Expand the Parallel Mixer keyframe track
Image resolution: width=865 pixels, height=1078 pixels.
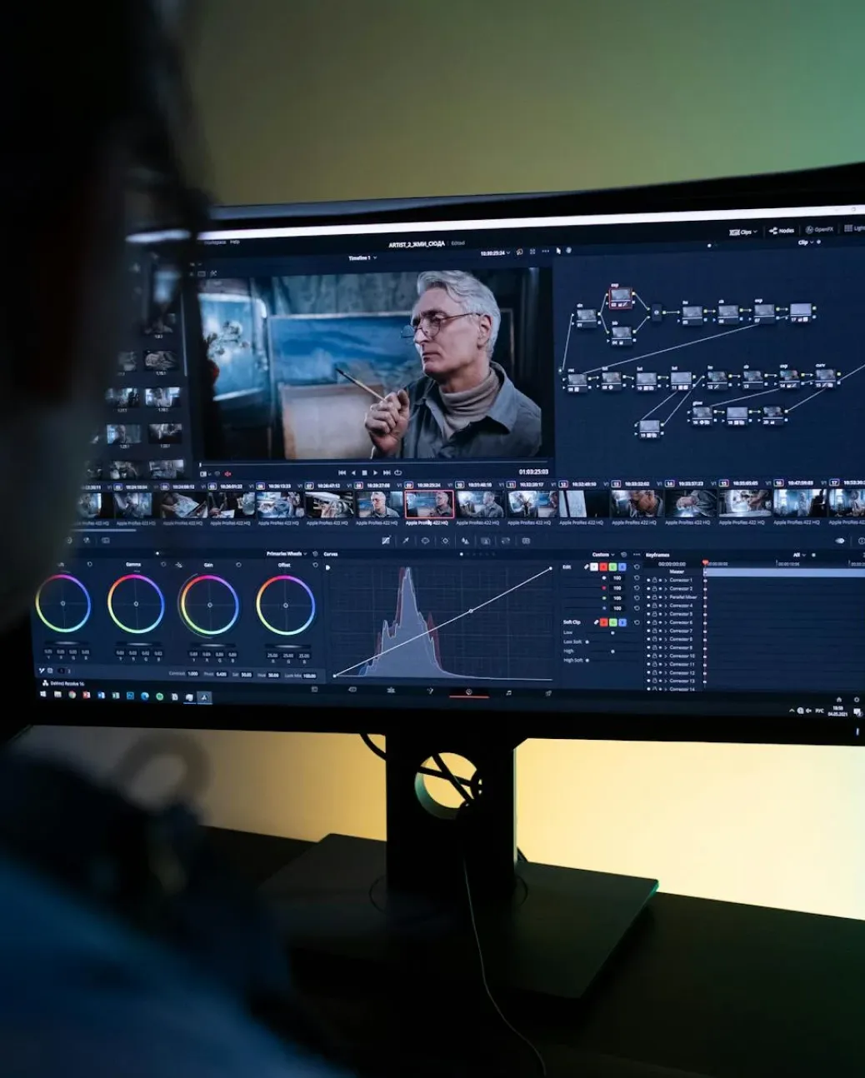click(665, 596)
